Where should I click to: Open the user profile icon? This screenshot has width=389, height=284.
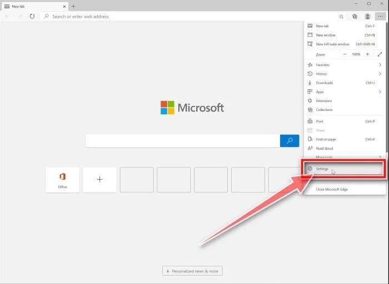[x=367, y=17]
